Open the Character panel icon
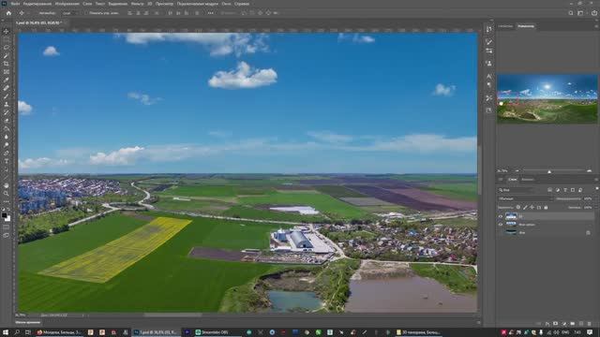600x337 pixels. 488,77
